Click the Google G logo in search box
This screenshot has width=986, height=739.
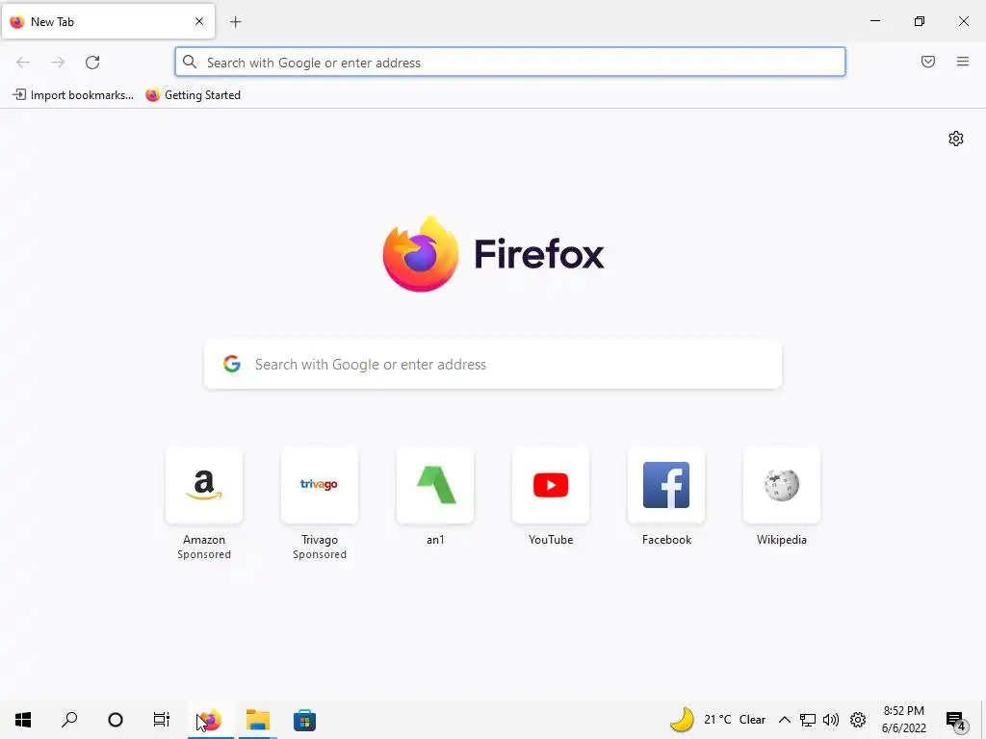(x=232, y=364)
